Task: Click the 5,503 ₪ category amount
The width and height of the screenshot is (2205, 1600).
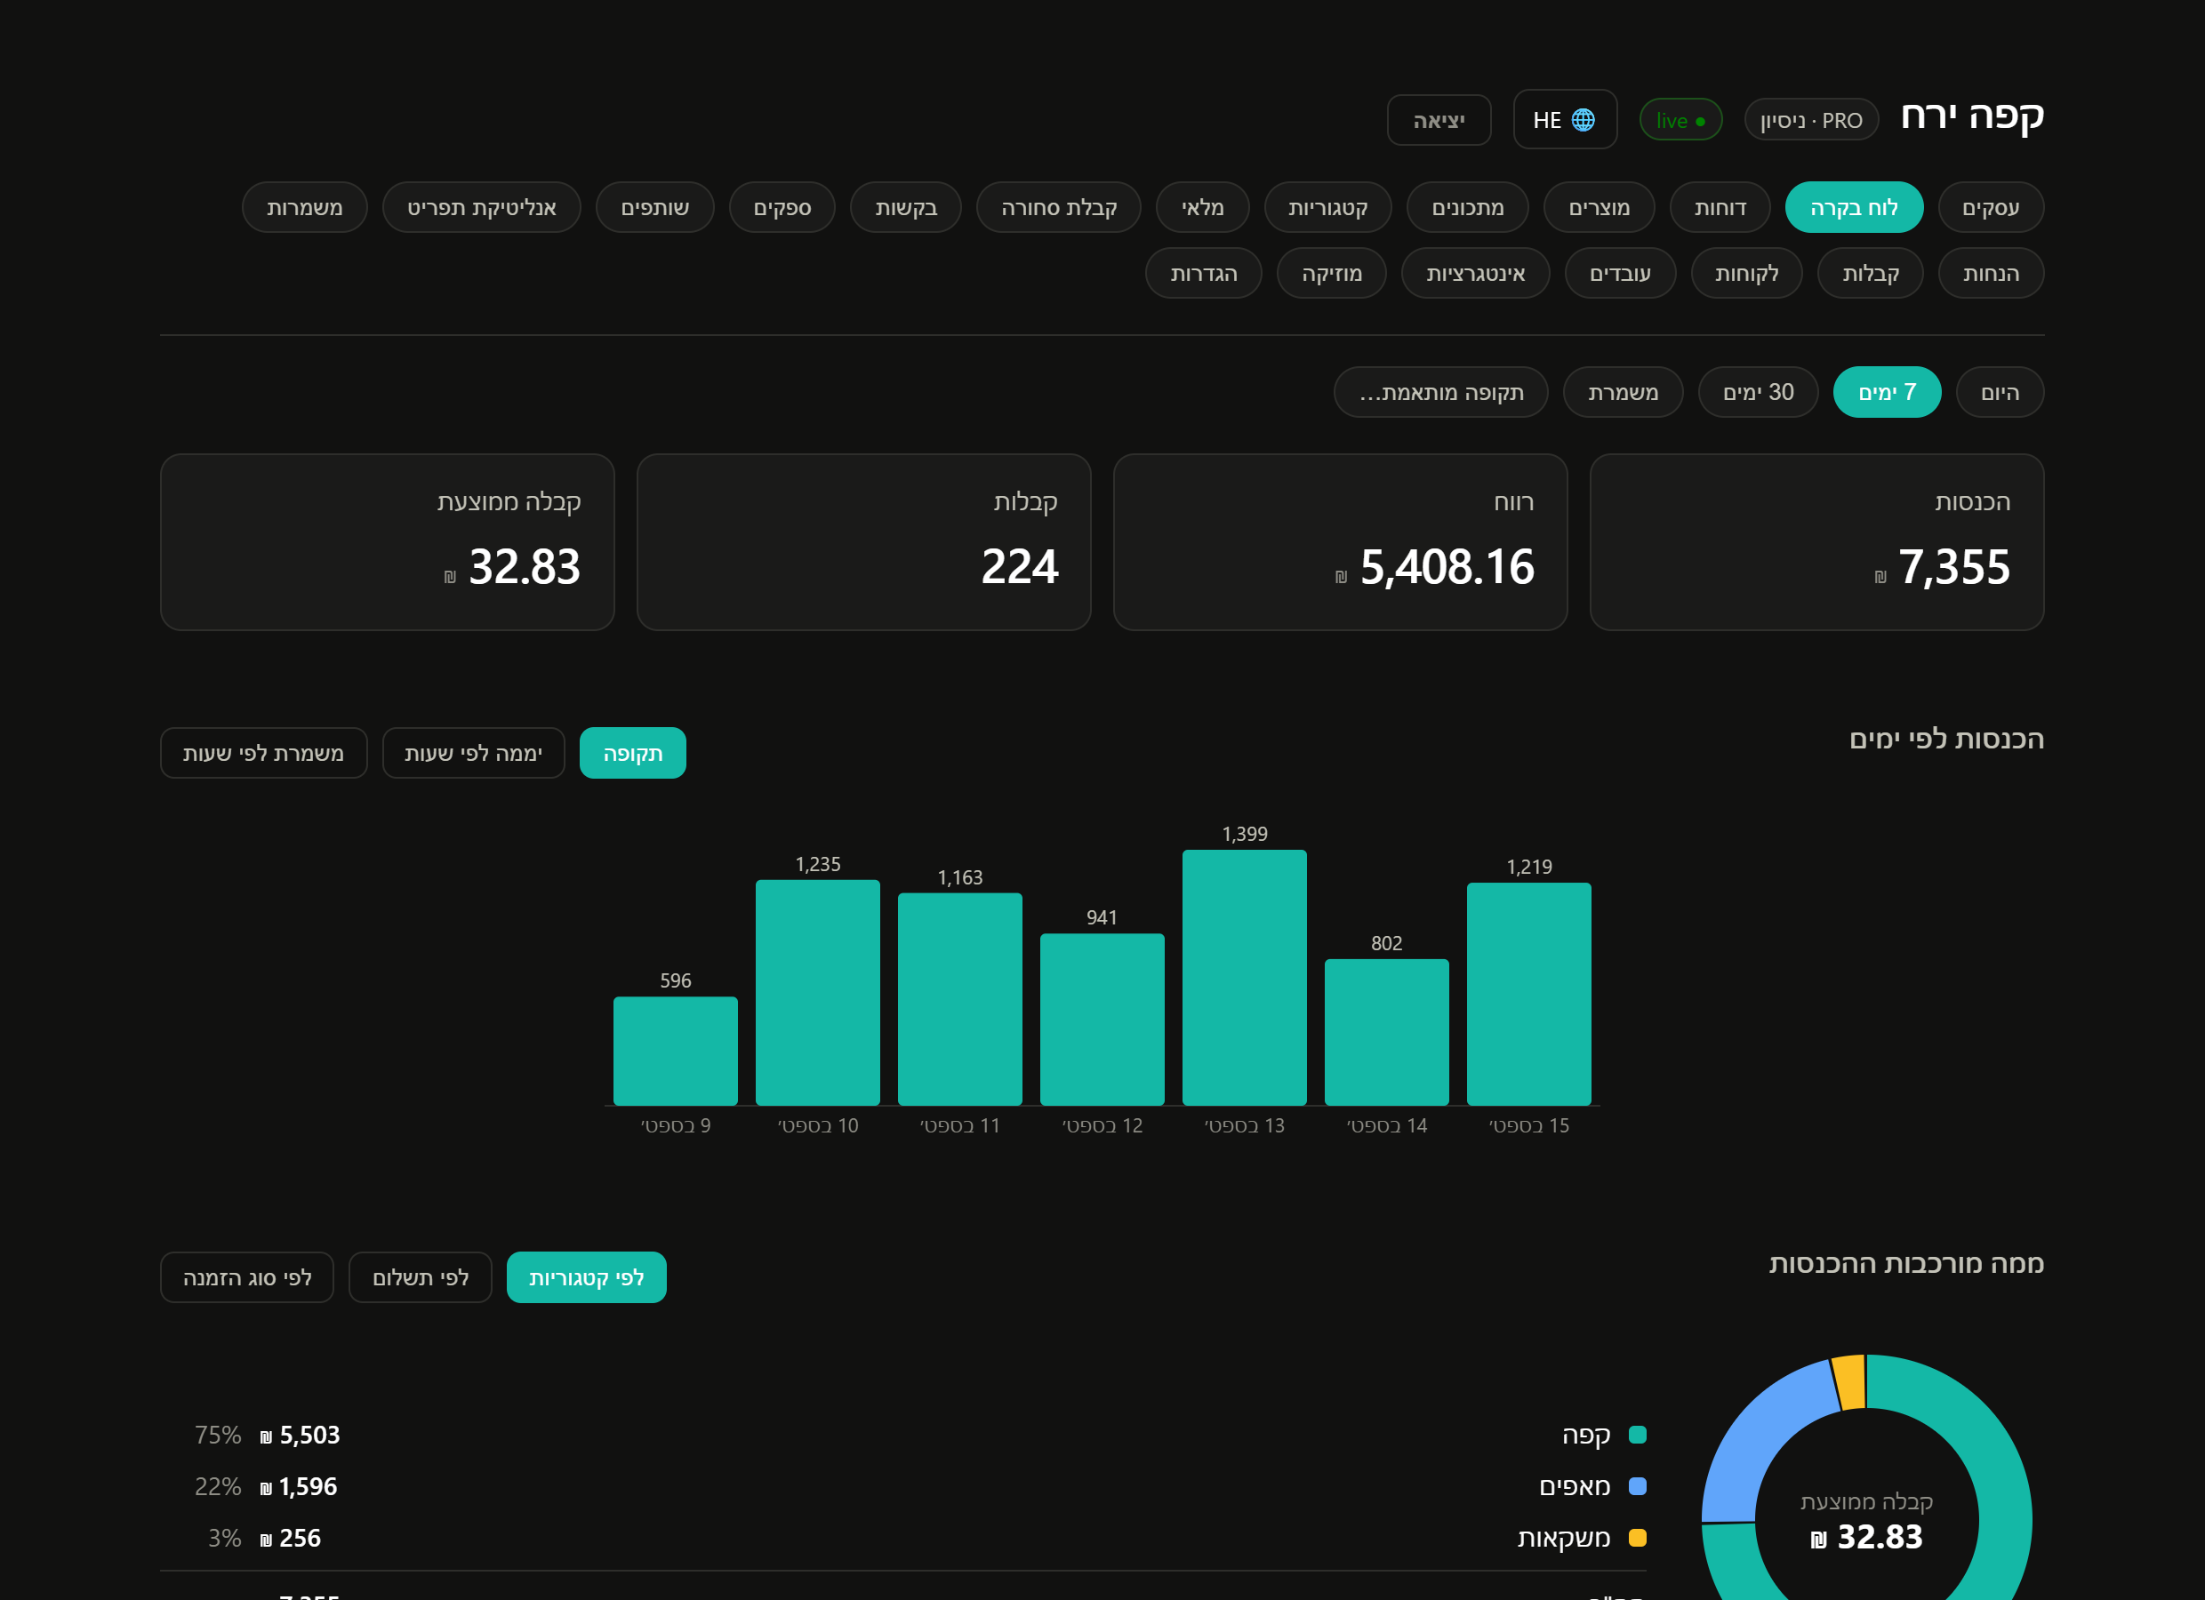Action: tap(301, 1435)
